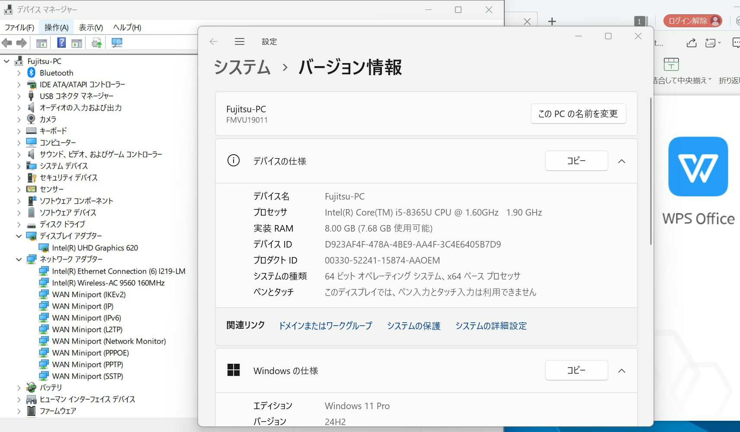
Task: Collapse the ネットワーク アダプター tree node
Action: click(x=19, y=260)
